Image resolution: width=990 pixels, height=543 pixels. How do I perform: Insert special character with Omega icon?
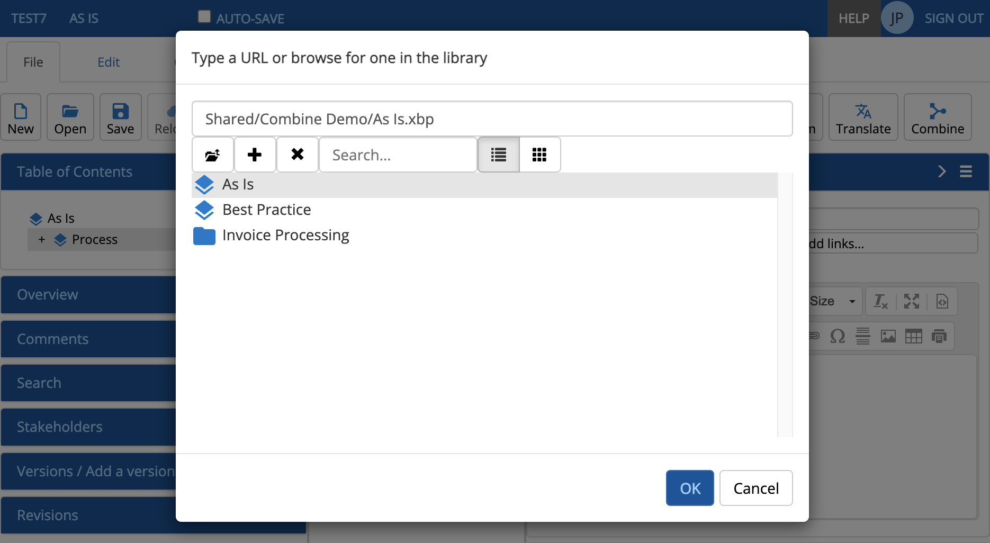[838, 336]
